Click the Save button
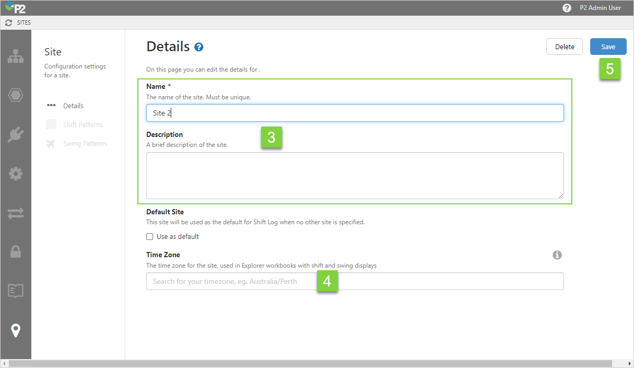Viewport: 634px width, 368px height. coord(608,47)
